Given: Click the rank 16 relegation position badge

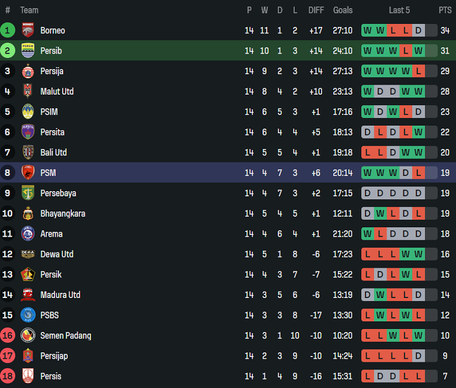Looking at the screenshot, I should [8, 335].
